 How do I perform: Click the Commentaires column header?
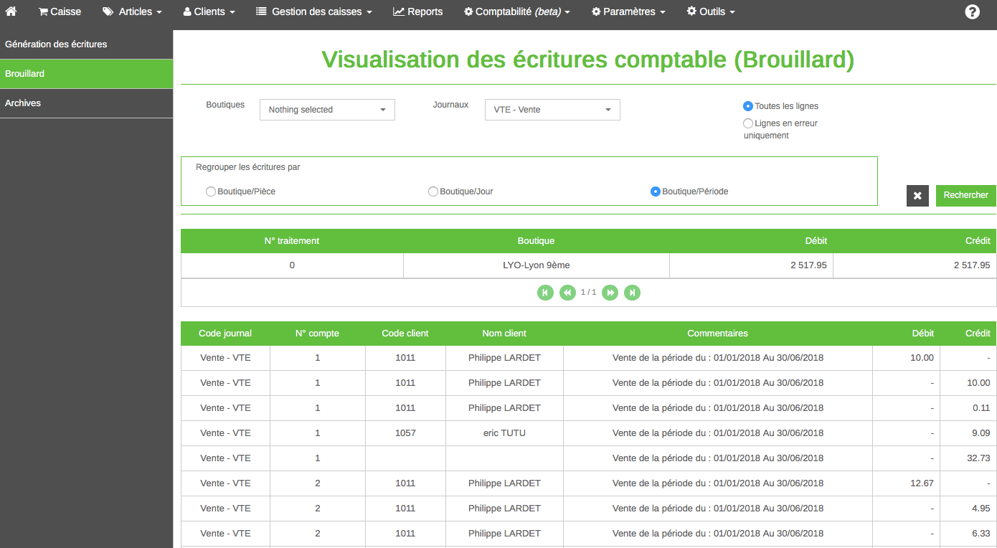pyautogui.click(x=717, y=334)
